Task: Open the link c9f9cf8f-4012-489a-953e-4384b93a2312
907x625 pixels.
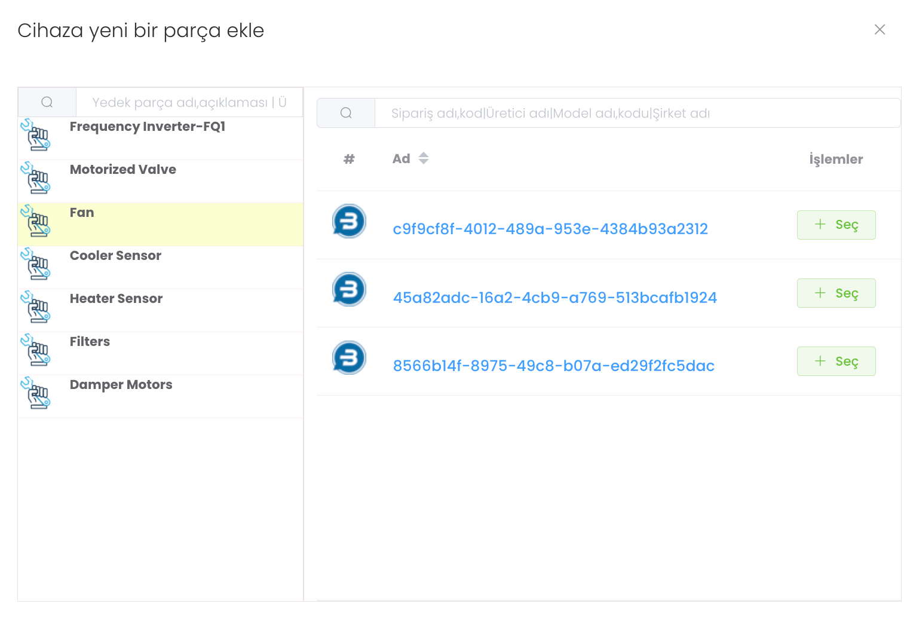Action: click(x=550, y=229)
